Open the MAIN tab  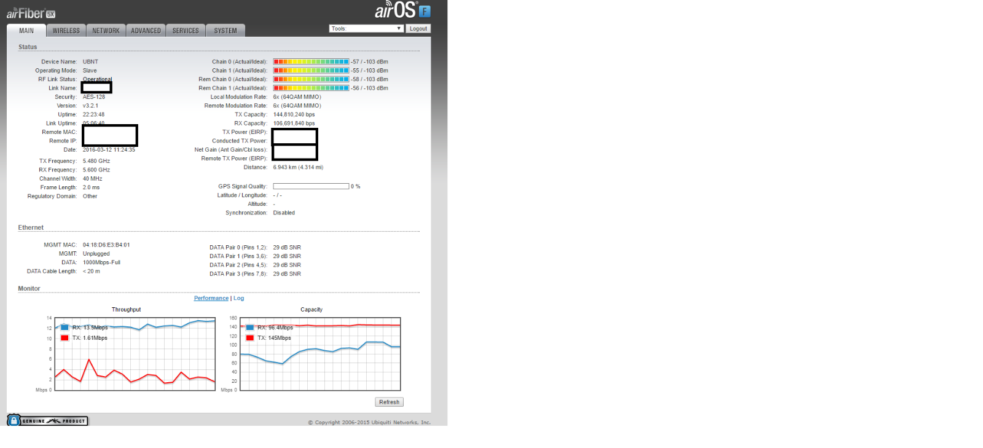(x=26, y=31)
